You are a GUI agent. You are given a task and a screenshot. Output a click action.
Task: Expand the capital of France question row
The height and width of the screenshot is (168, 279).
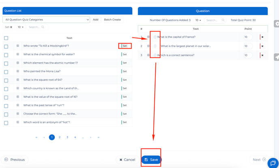[x=148, y=37]
